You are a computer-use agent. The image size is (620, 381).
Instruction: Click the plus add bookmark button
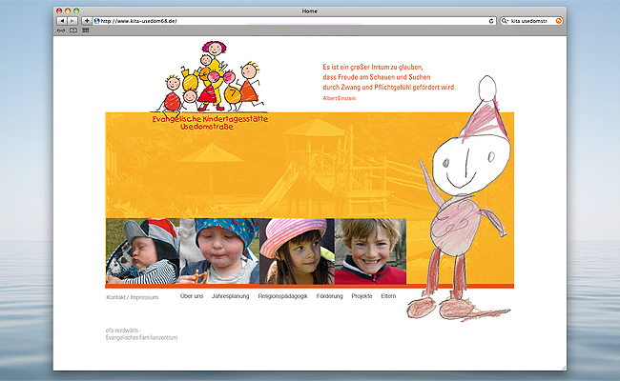coord(87,21)
